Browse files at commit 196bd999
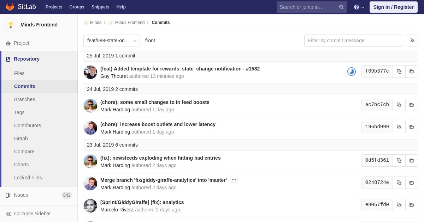Screen dimensions: 424x222 pos(412,127)
